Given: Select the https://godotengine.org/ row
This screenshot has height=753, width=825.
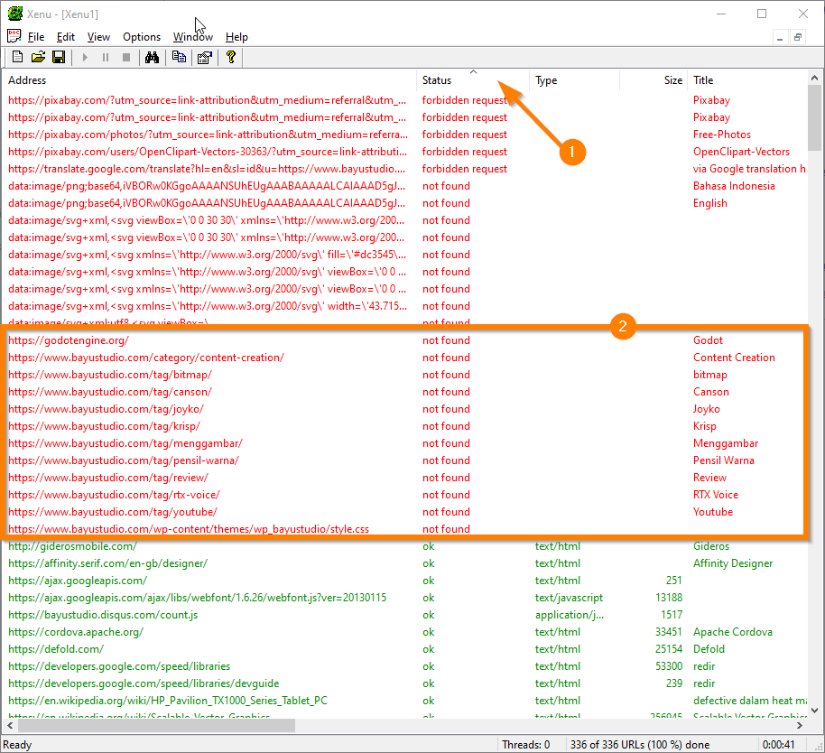Looking at the screenshot, I should tap(405, 340).
